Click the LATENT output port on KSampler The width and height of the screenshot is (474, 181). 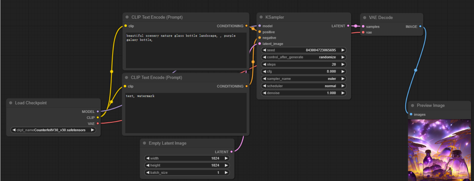click(x=348, y=26)
